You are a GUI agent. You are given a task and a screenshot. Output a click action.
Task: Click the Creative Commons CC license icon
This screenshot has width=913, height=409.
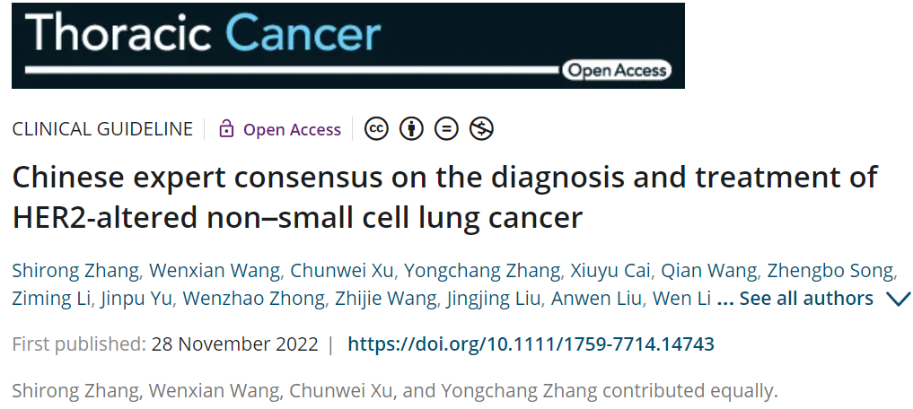pyautogui.click(x=376, y=129)
